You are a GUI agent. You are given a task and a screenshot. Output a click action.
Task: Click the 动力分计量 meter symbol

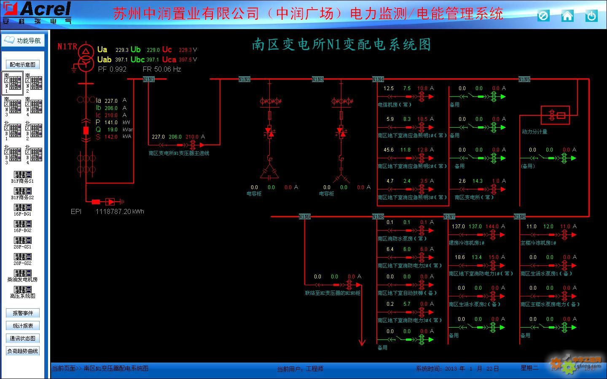coord(555,115)
